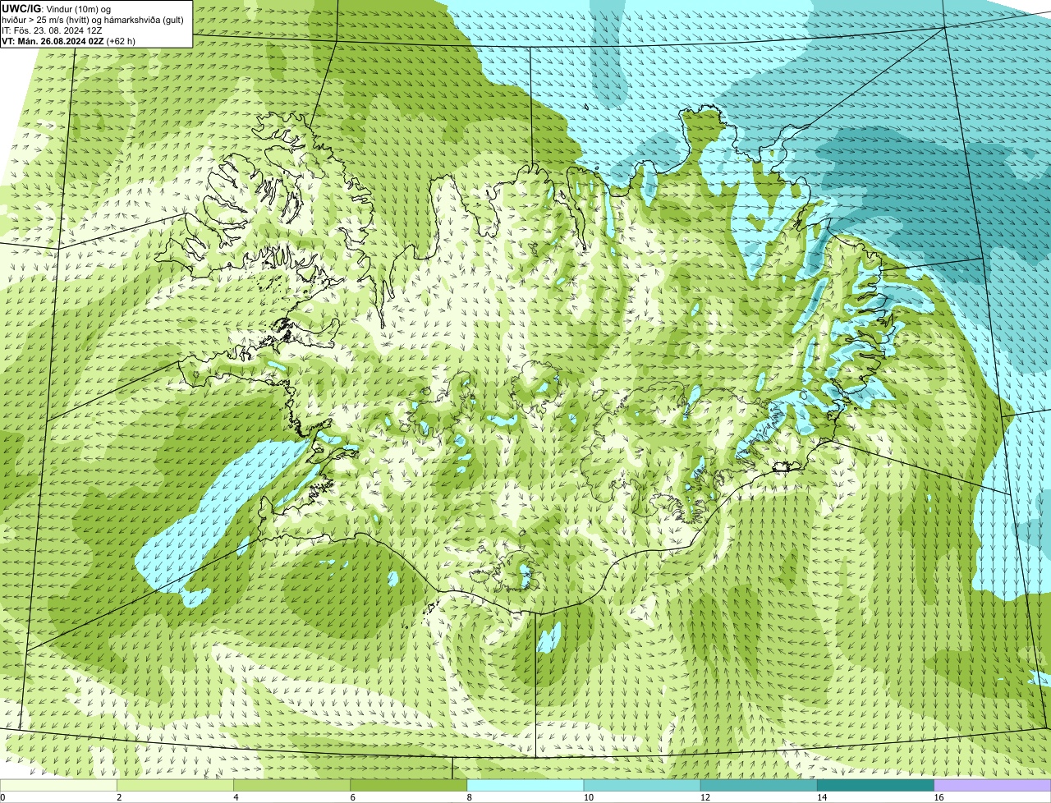This screenshot has height=803, width=1051.
Task: Click the scale label "6"
Action: point(352,797)
